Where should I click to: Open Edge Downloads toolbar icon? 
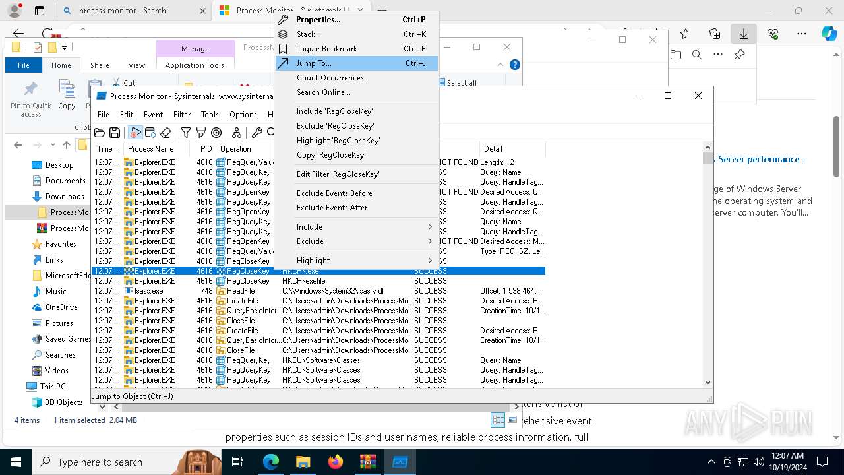pyautogui.click(x=743, y=34)
